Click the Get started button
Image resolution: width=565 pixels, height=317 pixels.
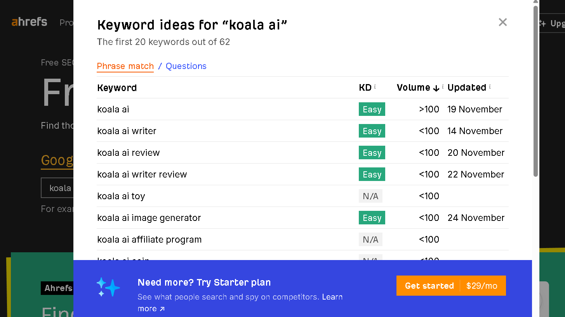pos(429,286)
